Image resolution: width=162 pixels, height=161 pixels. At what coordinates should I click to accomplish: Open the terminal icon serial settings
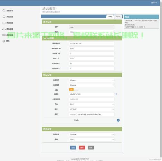click(4, 23)
